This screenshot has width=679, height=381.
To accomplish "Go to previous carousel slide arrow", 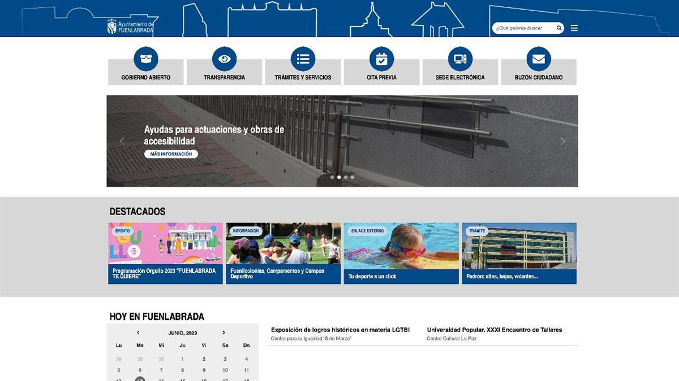I will (122, 141).
